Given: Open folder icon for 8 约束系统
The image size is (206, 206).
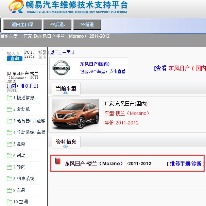Looking at the screenshot, I should point(9,179).
